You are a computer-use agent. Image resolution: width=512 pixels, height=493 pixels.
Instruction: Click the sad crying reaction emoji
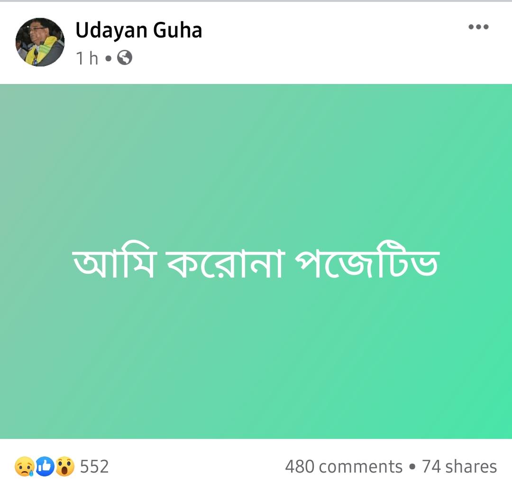[x=24, y=466]
